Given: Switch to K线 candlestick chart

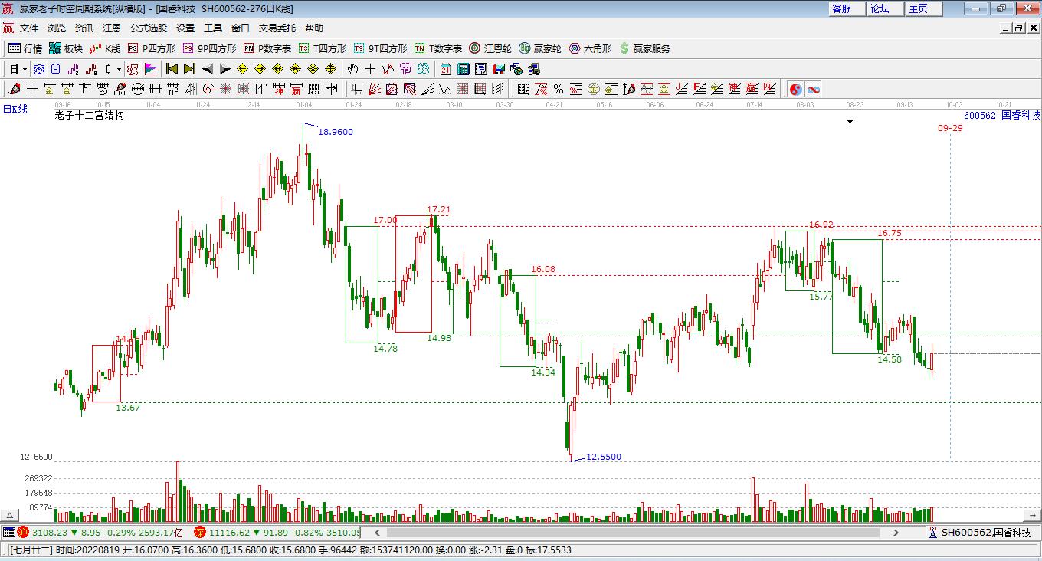Looking at the screenshot, I should 105,48.
